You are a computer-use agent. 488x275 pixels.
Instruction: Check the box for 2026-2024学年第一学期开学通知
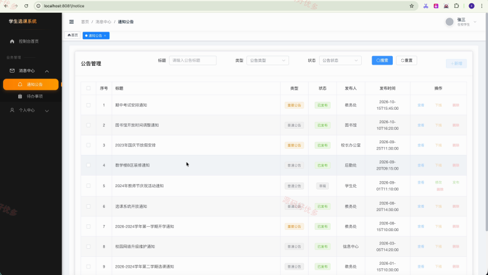coord(88,226)
